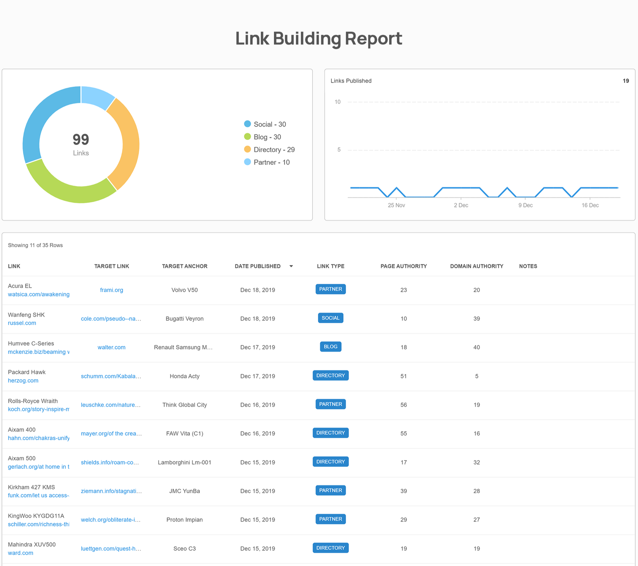Click the DIRECTORY badge in Packard Hawk row
This screenshot has height=566, width=638.
[331, 375]
